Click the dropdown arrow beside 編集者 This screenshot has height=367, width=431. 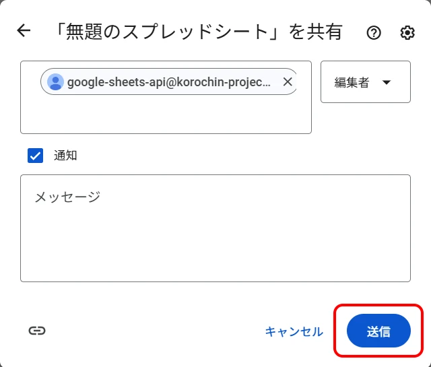tap(387, 82)
